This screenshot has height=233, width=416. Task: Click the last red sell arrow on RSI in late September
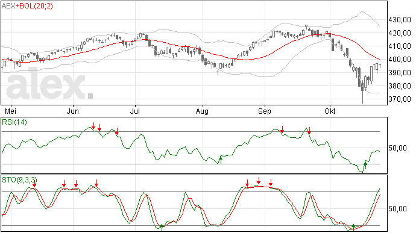point(309,131)
